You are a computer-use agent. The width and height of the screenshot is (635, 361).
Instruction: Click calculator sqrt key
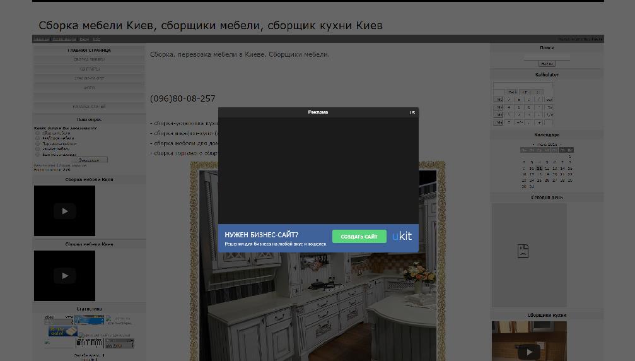tap(549, 100)
